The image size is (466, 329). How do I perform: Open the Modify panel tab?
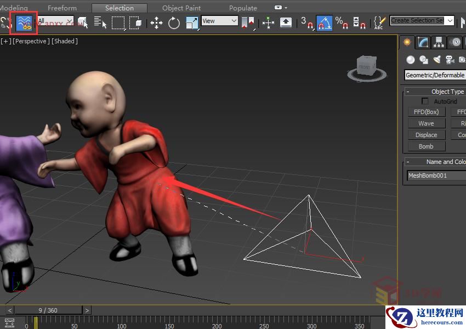click(423, 42)
